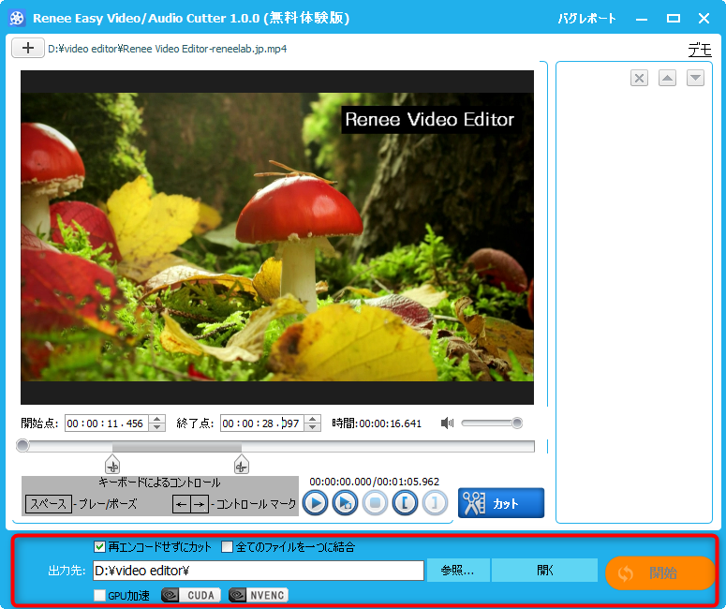Enable 全てのファイルを一つに結合 checkbox

tap(227, 547)
